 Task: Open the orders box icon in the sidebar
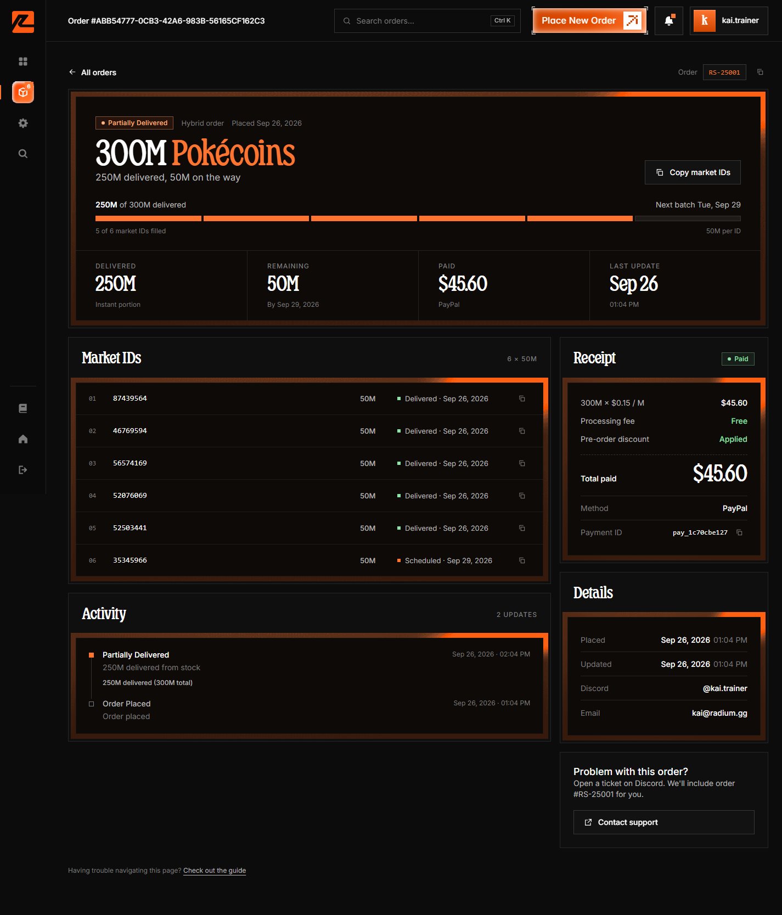pyautogui.click(x=23, y=92)
